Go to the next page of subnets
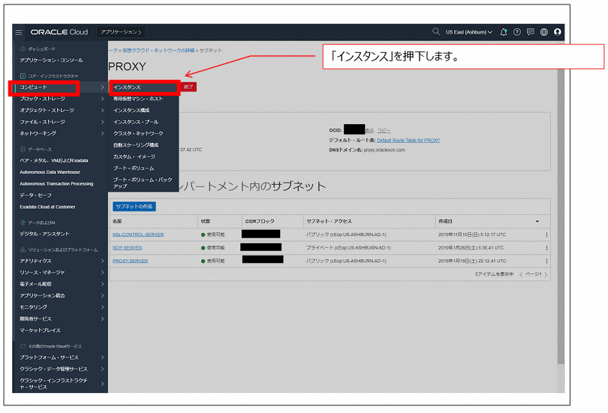This screenshot has width=608, height=413. (x=546, y=274)
